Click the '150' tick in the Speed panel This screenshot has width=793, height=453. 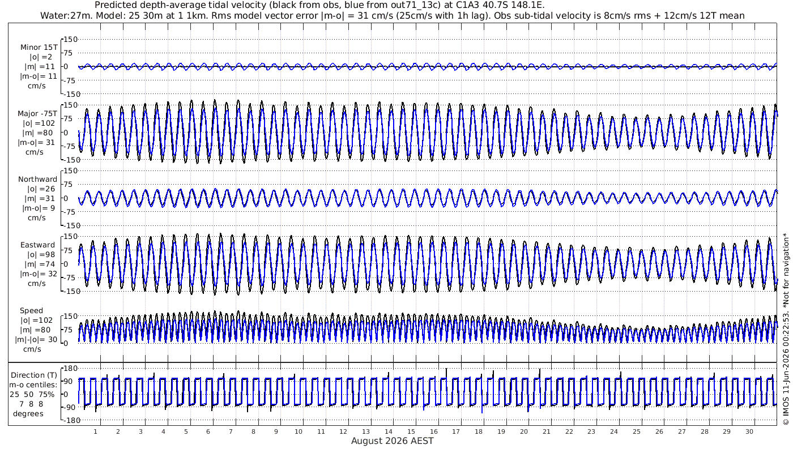click(72, 316)
